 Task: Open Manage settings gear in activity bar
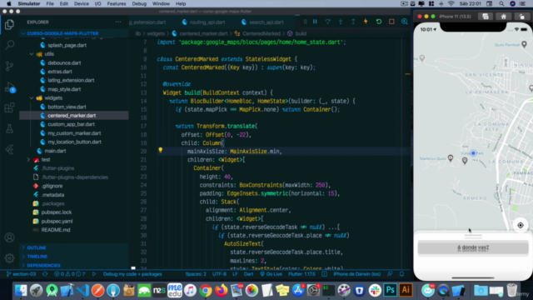[x=9, y=257]
